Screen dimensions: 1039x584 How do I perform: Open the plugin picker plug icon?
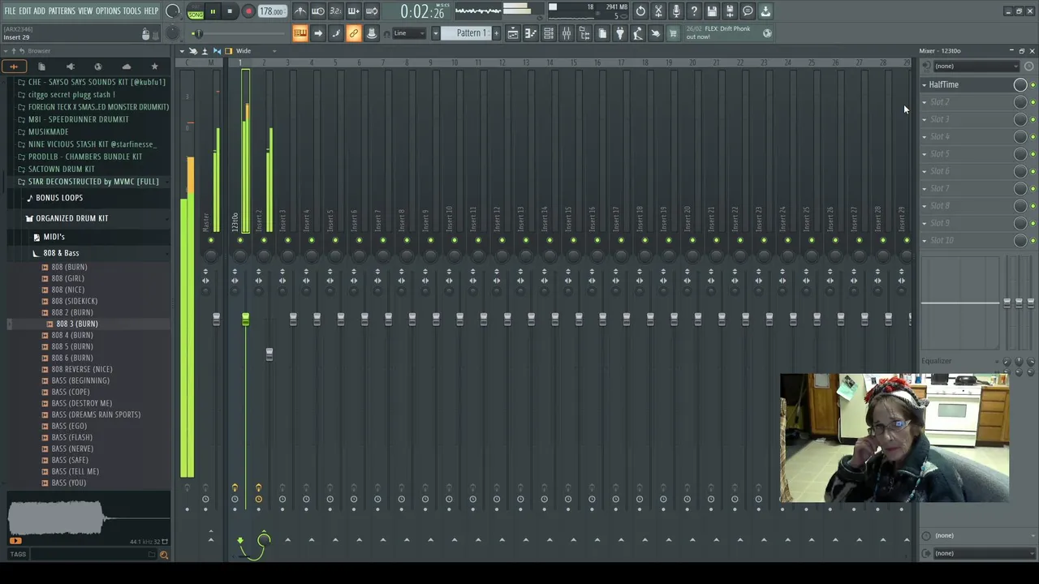[x=620, y=33]
